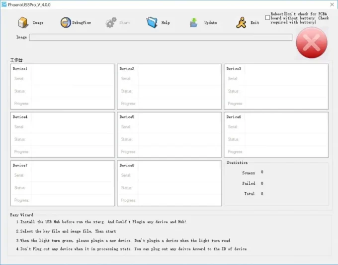This screenshot has width=338, height=265.
Task: Select the Device6 panel
Action: pyautogui.click(x=276, y=134)
